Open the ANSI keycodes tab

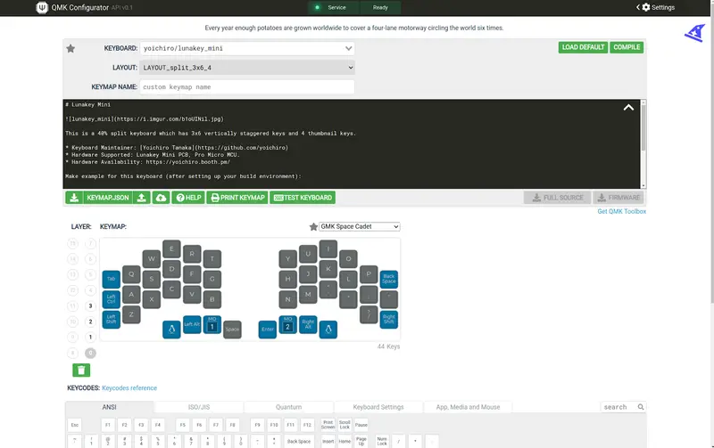click(x=109, y=407)
